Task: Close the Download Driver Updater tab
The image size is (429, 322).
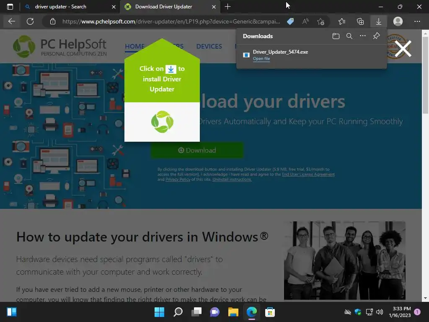Action: pos(214,7)
